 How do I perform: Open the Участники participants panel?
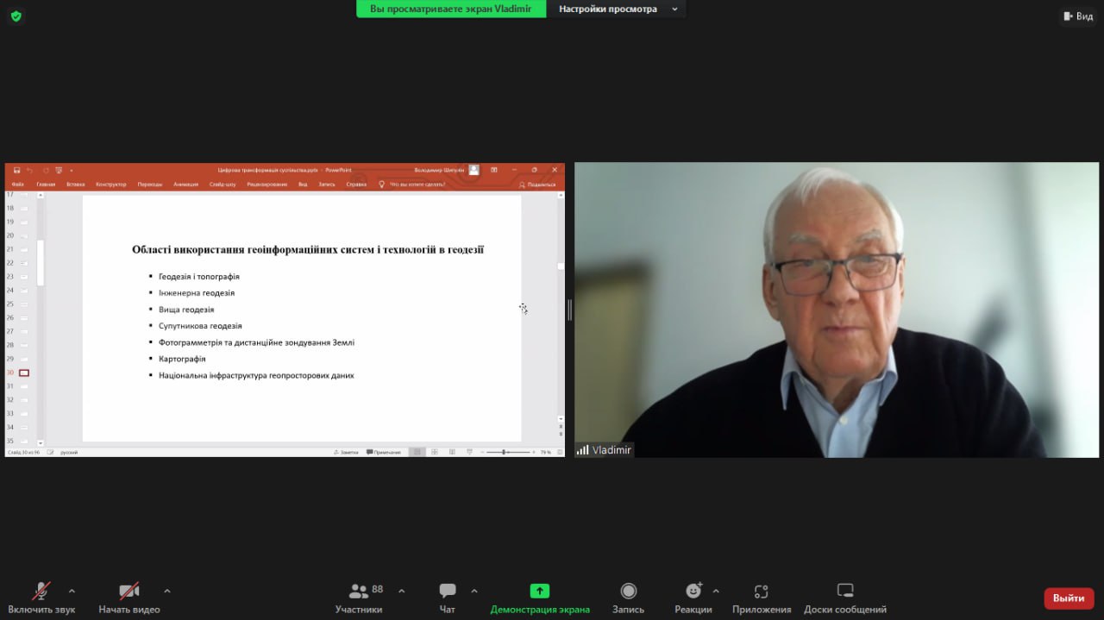coord(359,597)
